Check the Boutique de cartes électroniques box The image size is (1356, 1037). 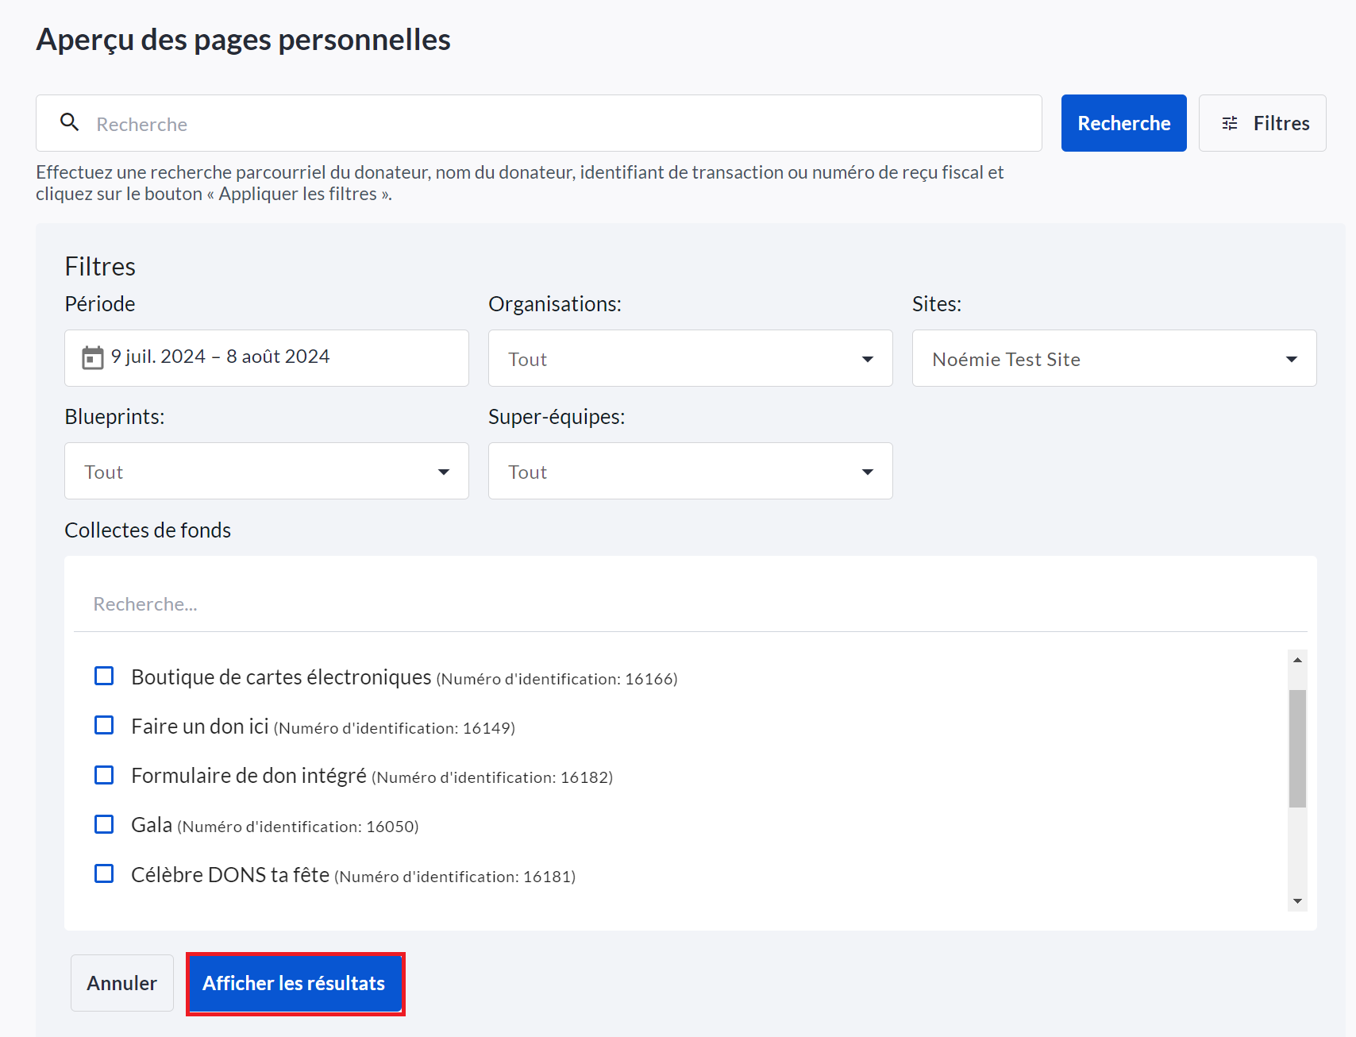click(x=104, y=676)
